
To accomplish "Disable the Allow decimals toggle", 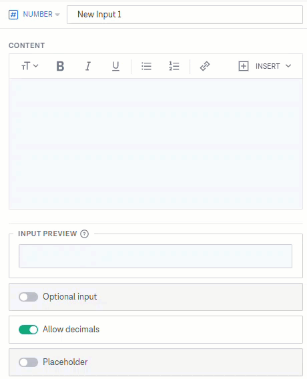I will point(28,330).
